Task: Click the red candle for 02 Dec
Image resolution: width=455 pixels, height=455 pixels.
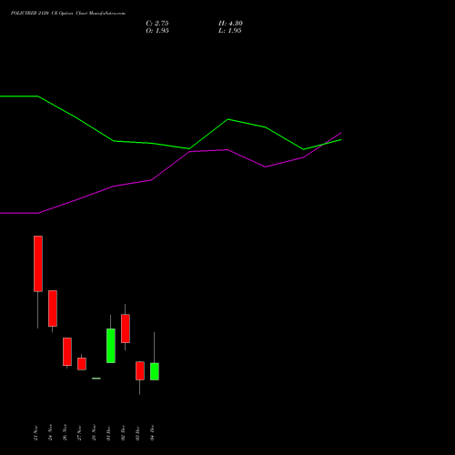Action: point(126,329)
